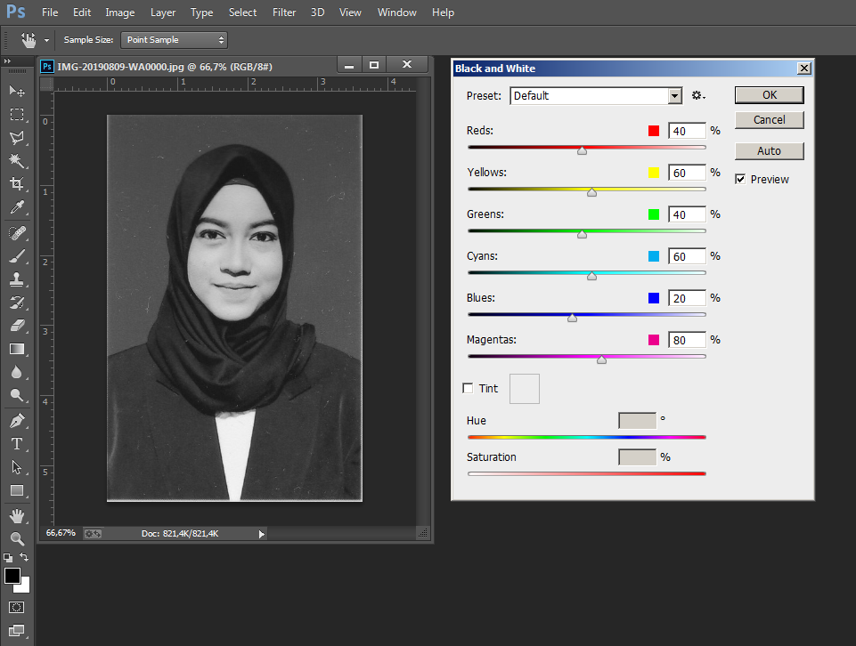Select the Move tool
This screenshot has width=856, height=646.
pos(17,91)
